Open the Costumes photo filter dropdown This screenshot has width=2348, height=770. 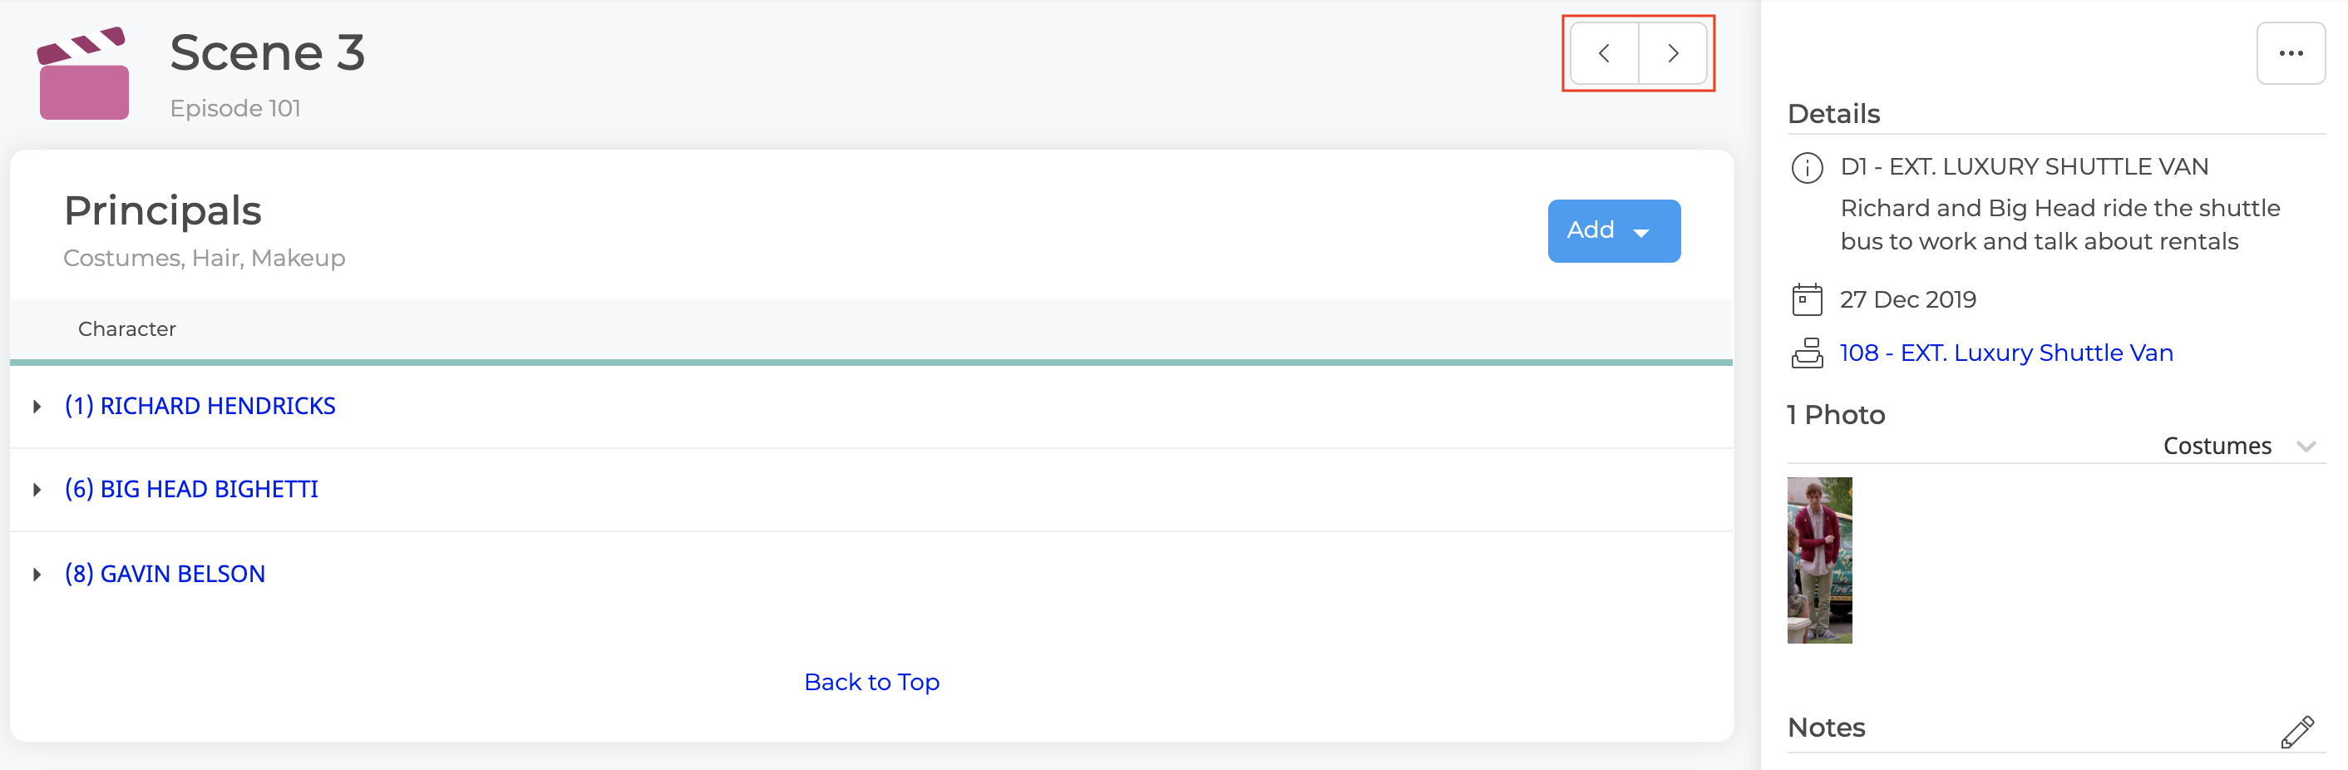(2238, 446)
